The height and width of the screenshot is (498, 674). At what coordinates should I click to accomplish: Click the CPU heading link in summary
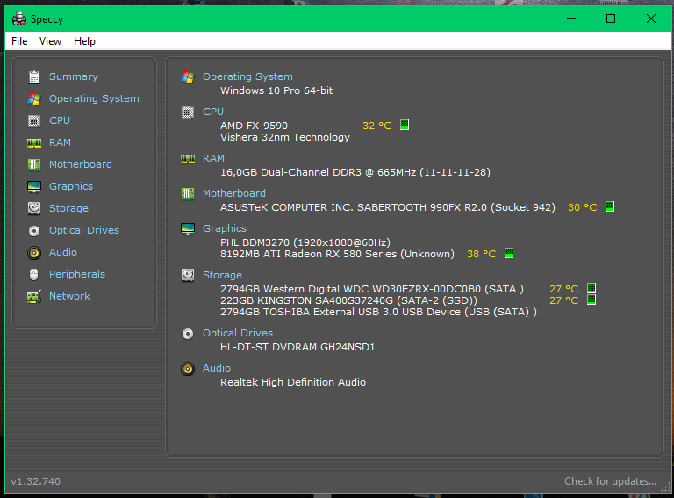pyautogui.click(x=213, y=112)
